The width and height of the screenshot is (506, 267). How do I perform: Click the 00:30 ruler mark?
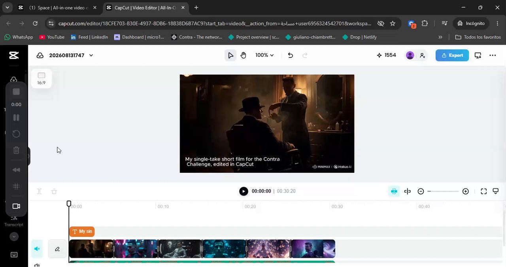pyautogui.click(x=337, y=206)
